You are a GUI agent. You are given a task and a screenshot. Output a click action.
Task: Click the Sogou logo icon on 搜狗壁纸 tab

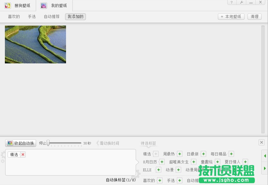(7, 5)
